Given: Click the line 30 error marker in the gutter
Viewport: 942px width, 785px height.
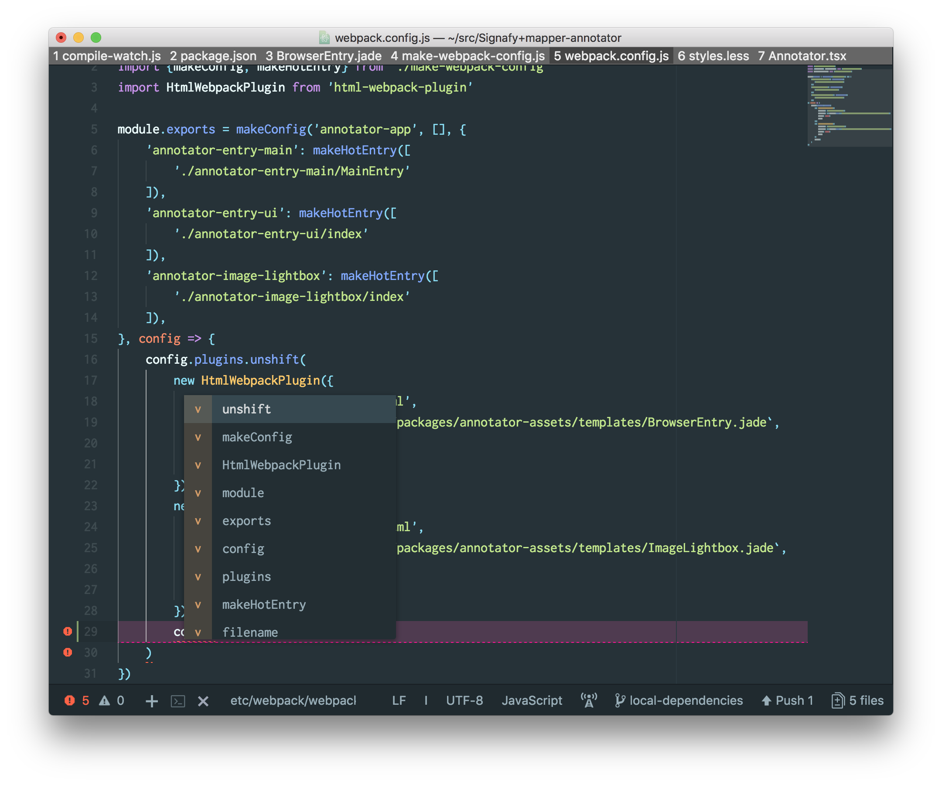Looking at the screenshot, I should 68,652.
